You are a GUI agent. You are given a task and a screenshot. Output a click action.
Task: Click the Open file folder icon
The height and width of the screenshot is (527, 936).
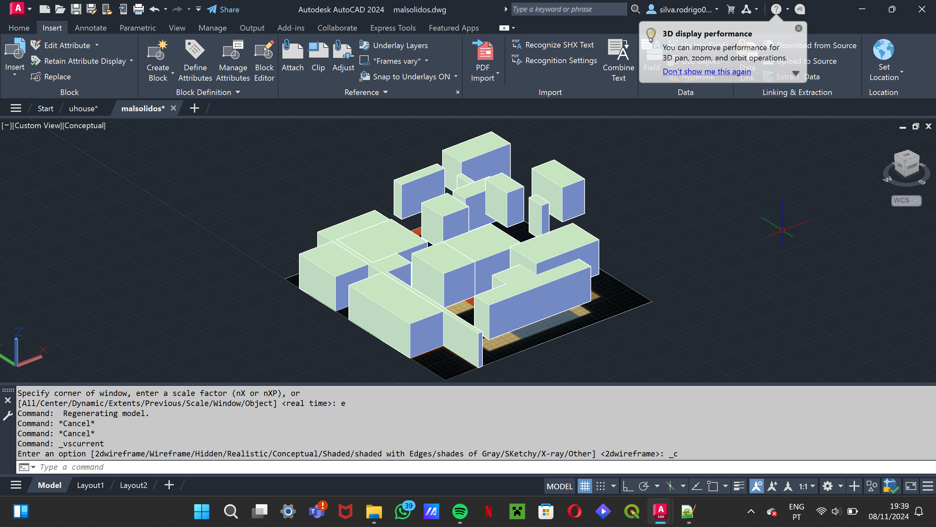[60, 9]
